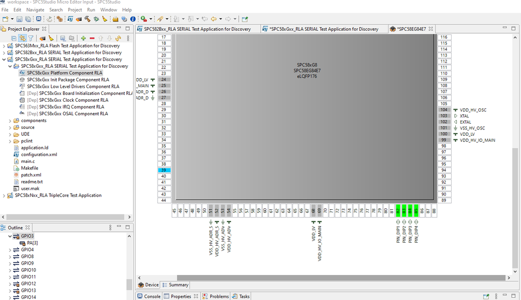Click pin 103 labeled XTAL
Screen dimensions: 521x300
click(444, 116)
